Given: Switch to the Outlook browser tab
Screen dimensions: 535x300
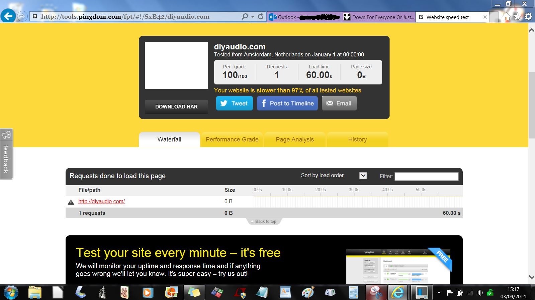Looking at the screenshot, I should pos(304,17).
